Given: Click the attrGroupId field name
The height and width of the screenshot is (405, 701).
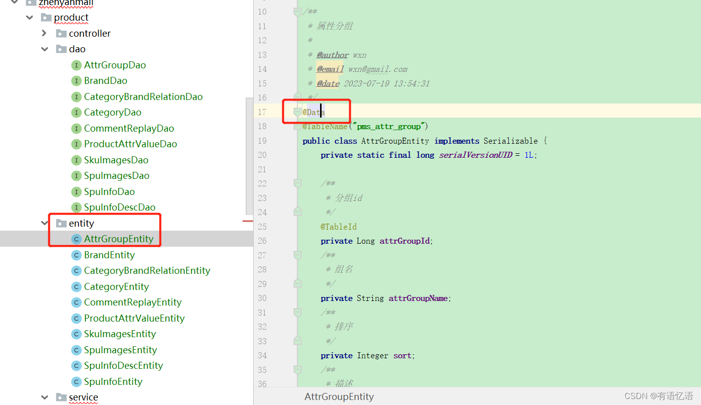Looking at the screenshot, I should 405,241.
